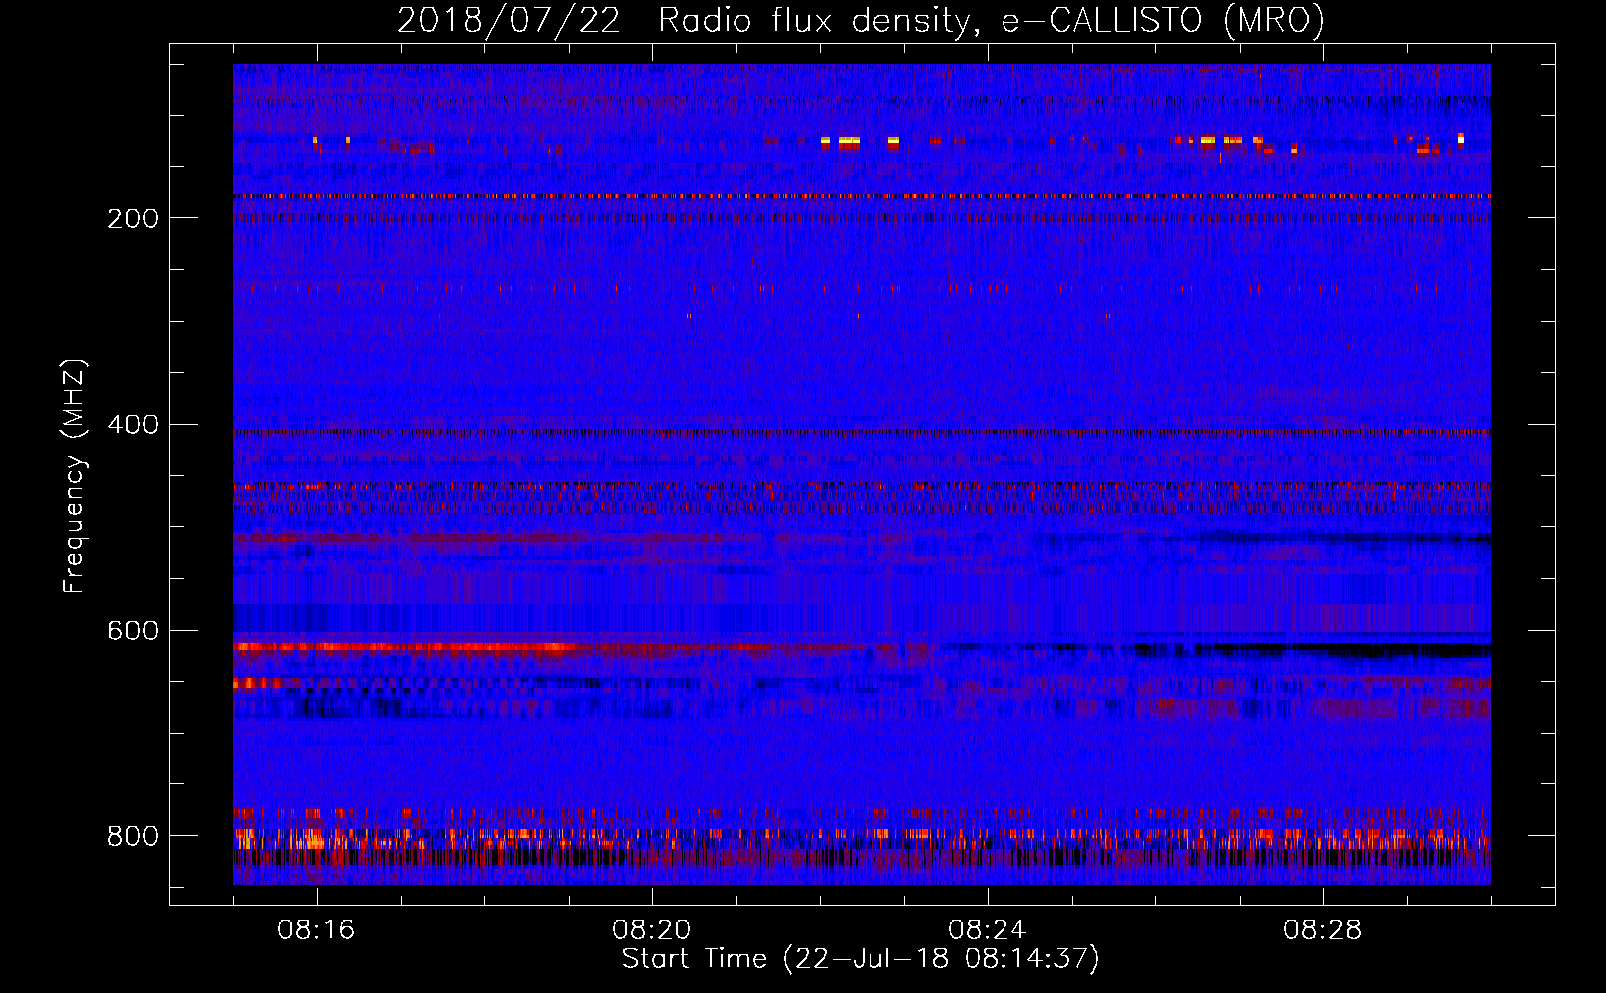
Task: Click the 800 frequency tick label
Action: [133, 836]
